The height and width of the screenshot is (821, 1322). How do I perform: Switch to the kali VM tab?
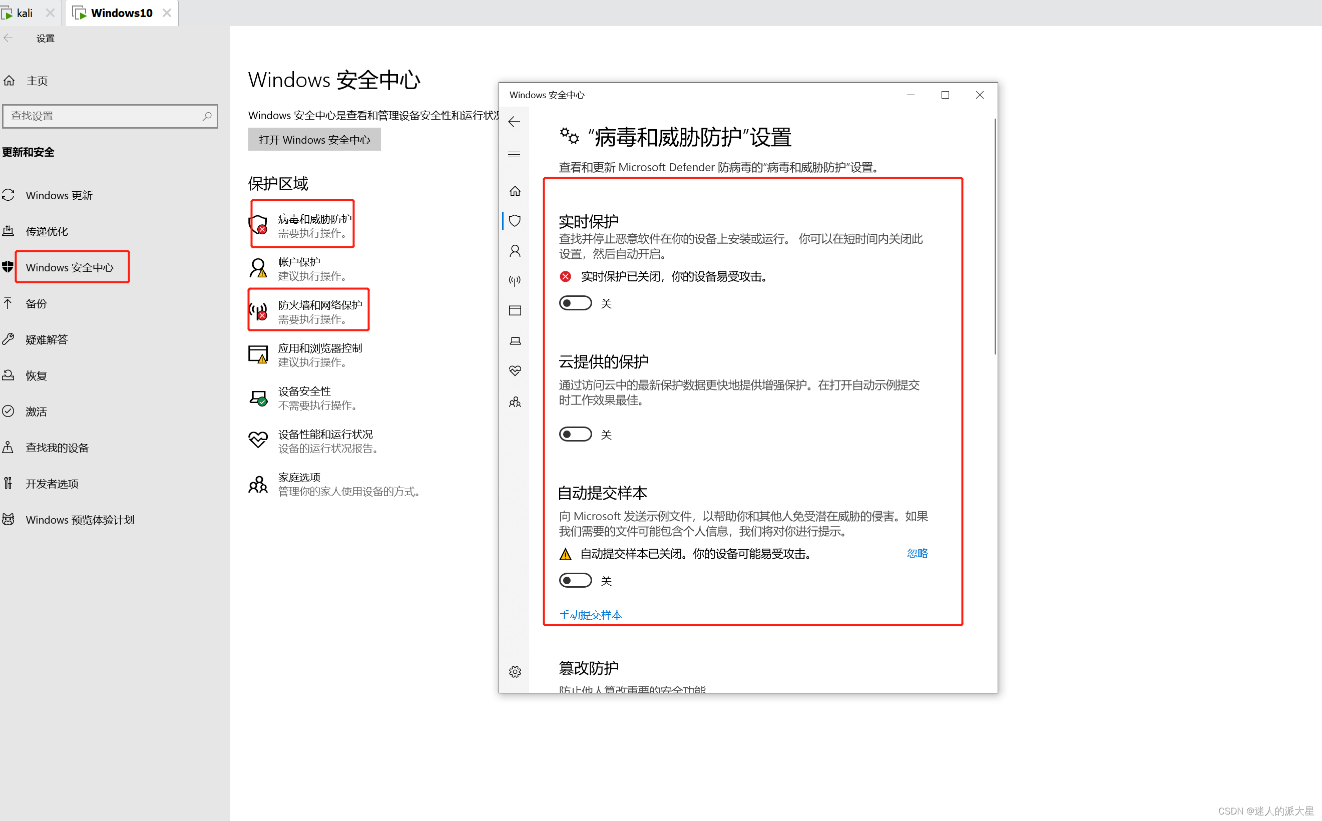tap(24, 13)
